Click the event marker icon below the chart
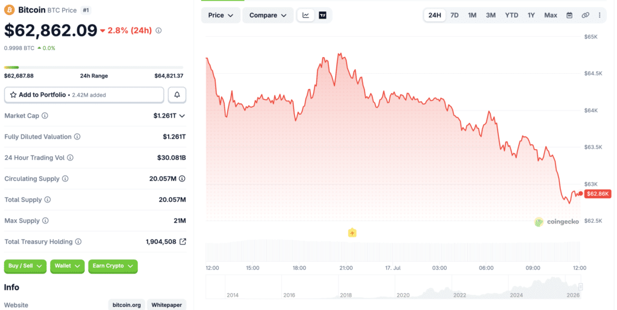617x310 pixels. [x=352, y=232]
